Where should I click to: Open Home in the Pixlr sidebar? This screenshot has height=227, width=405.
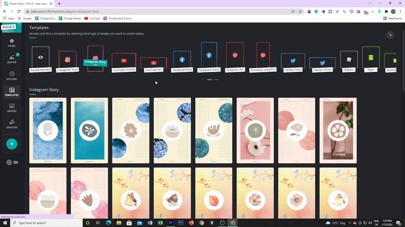(x=11, y=43)
